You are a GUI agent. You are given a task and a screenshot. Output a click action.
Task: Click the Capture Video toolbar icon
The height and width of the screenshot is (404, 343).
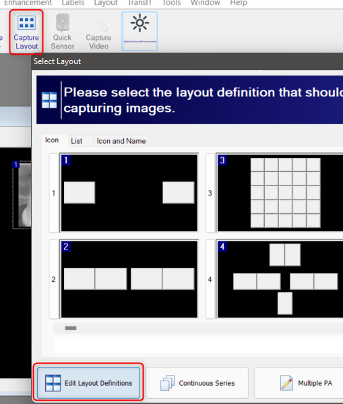point(98,32)
